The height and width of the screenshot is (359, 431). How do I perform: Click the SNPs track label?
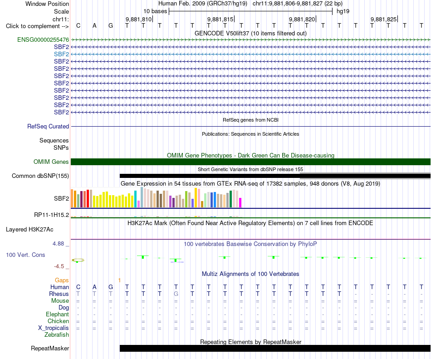(x=61, y=148)
